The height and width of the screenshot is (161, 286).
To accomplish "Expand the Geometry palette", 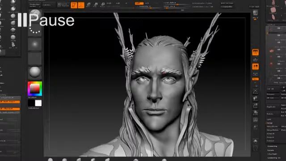I will point(272,146).
